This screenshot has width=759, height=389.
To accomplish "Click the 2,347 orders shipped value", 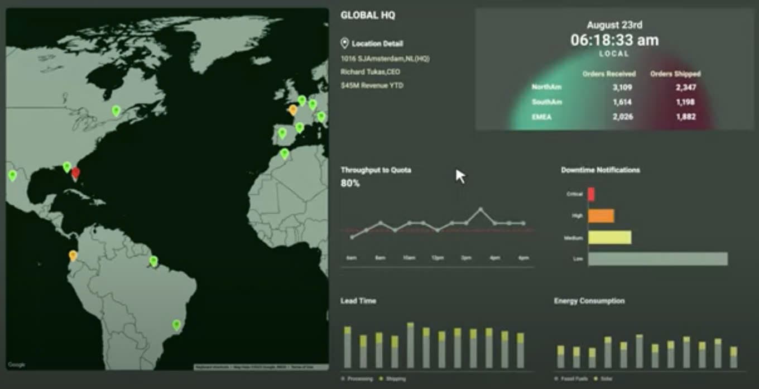I will 686,88.
